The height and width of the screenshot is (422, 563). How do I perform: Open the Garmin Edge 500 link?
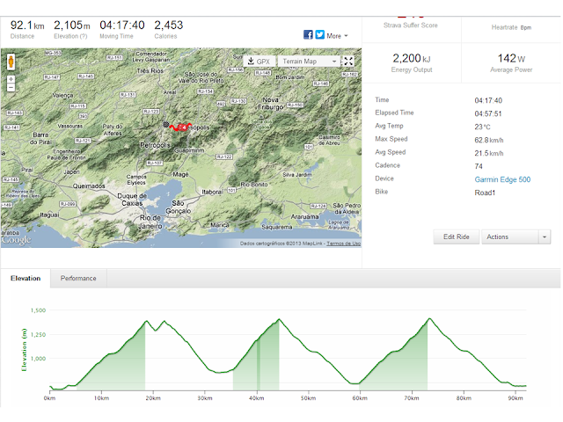point(502,179)
